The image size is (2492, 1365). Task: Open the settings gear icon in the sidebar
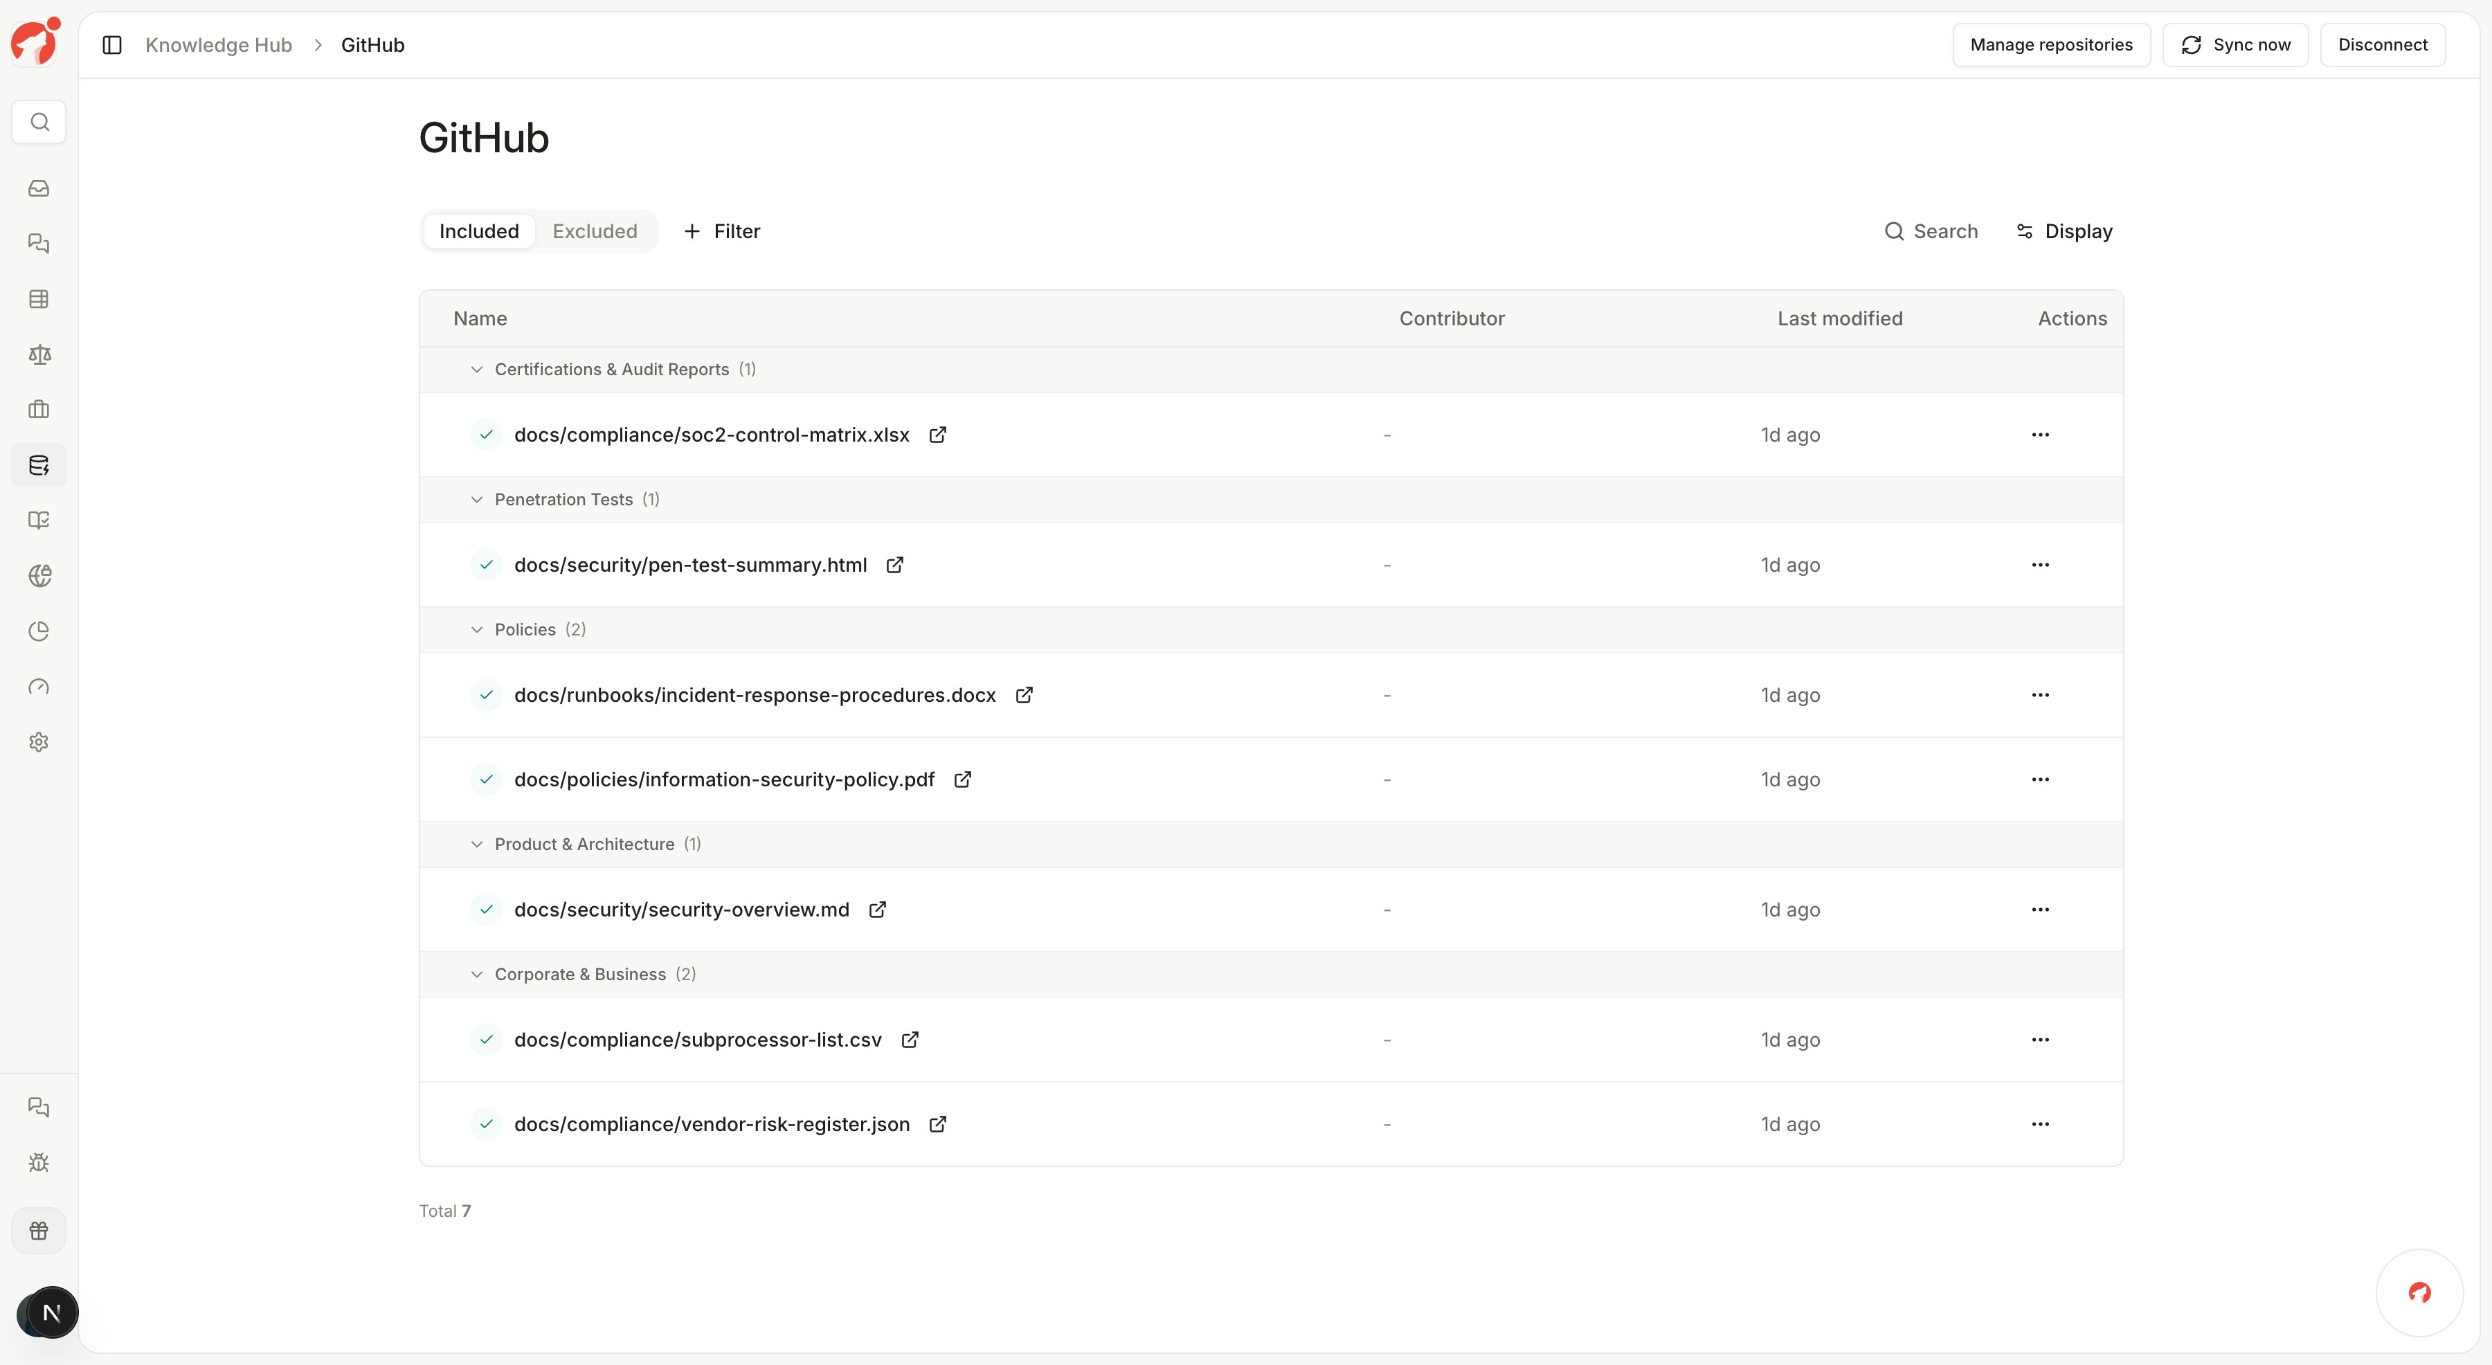[x=39, y=742]
